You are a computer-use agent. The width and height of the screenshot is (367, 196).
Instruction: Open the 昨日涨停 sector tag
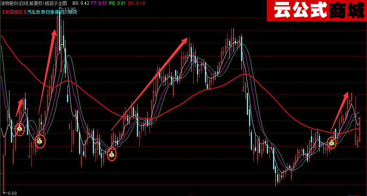click(50, 12)
